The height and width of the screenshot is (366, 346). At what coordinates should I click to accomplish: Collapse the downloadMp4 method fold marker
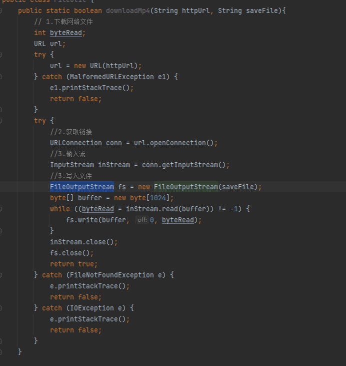(0, 11)
